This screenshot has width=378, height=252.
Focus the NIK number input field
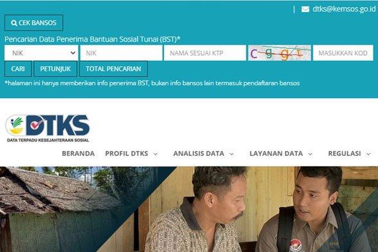click(x=121, y=53)
